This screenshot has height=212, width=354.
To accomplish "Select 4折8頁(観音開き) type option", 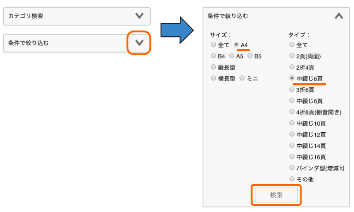I will point(292,112).
